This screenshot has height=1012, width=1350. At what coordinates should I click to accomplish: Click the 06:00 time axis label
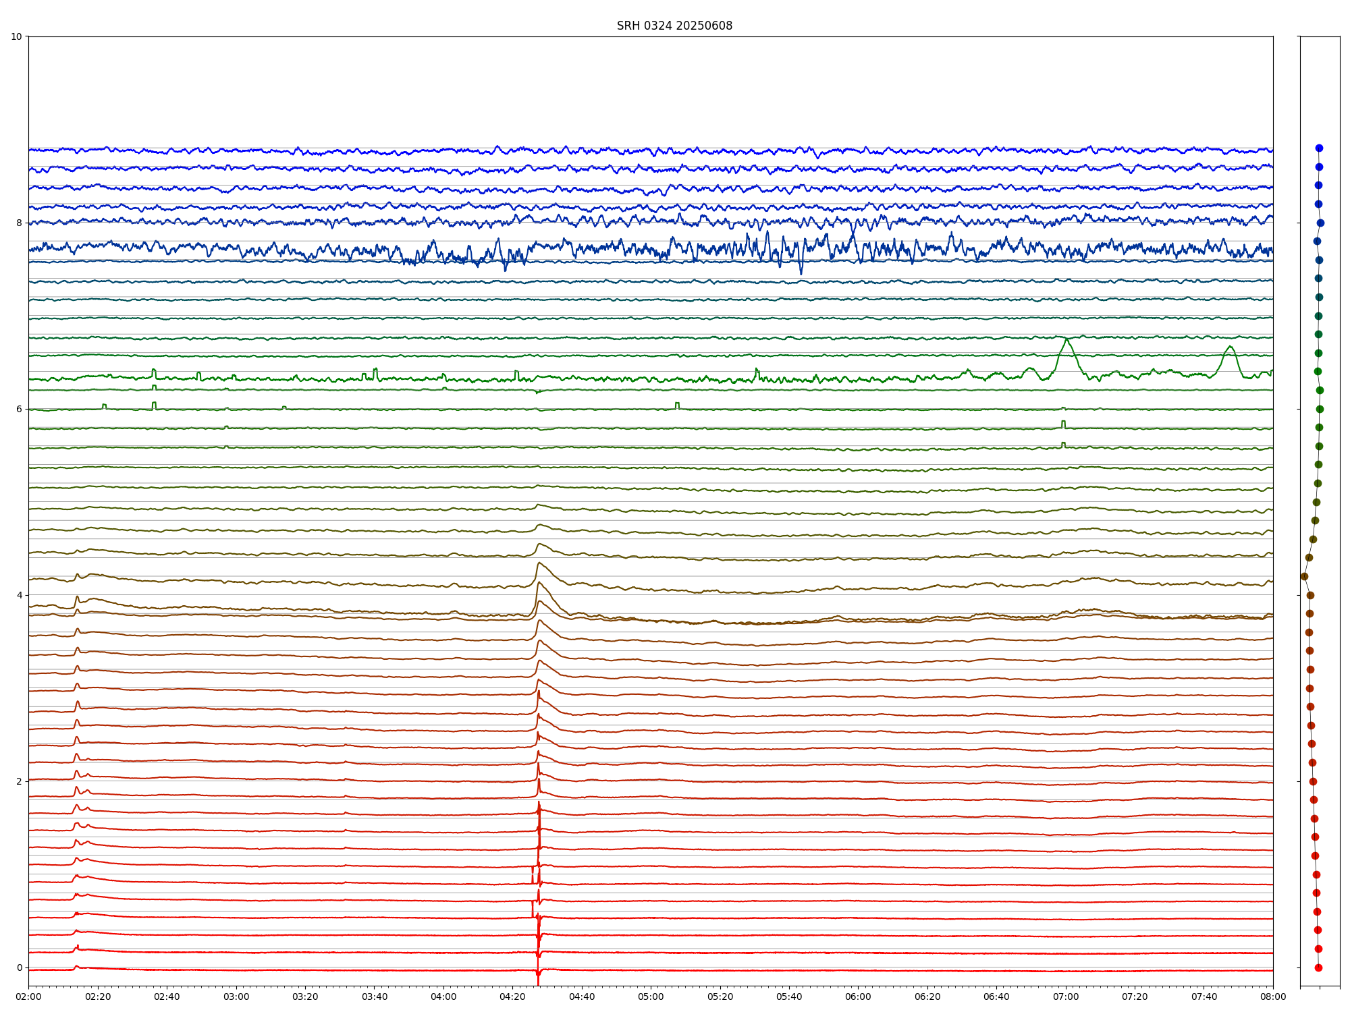[858, 996]
